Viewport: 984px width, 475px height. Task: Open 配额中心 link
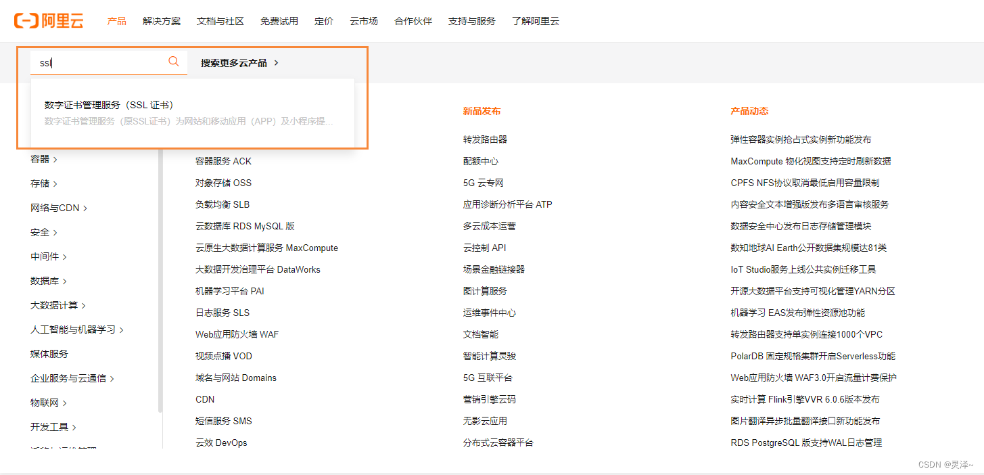pyautogui.click(x=481, y=161)
